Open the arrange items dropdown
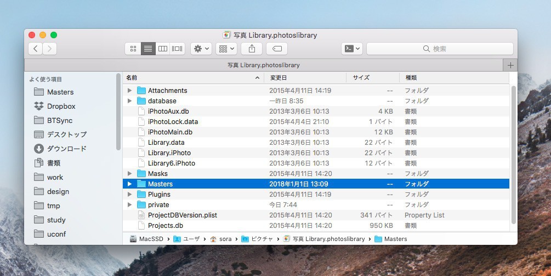The width and height of the screenshot is (551, 276). click(x=226, y=49)
